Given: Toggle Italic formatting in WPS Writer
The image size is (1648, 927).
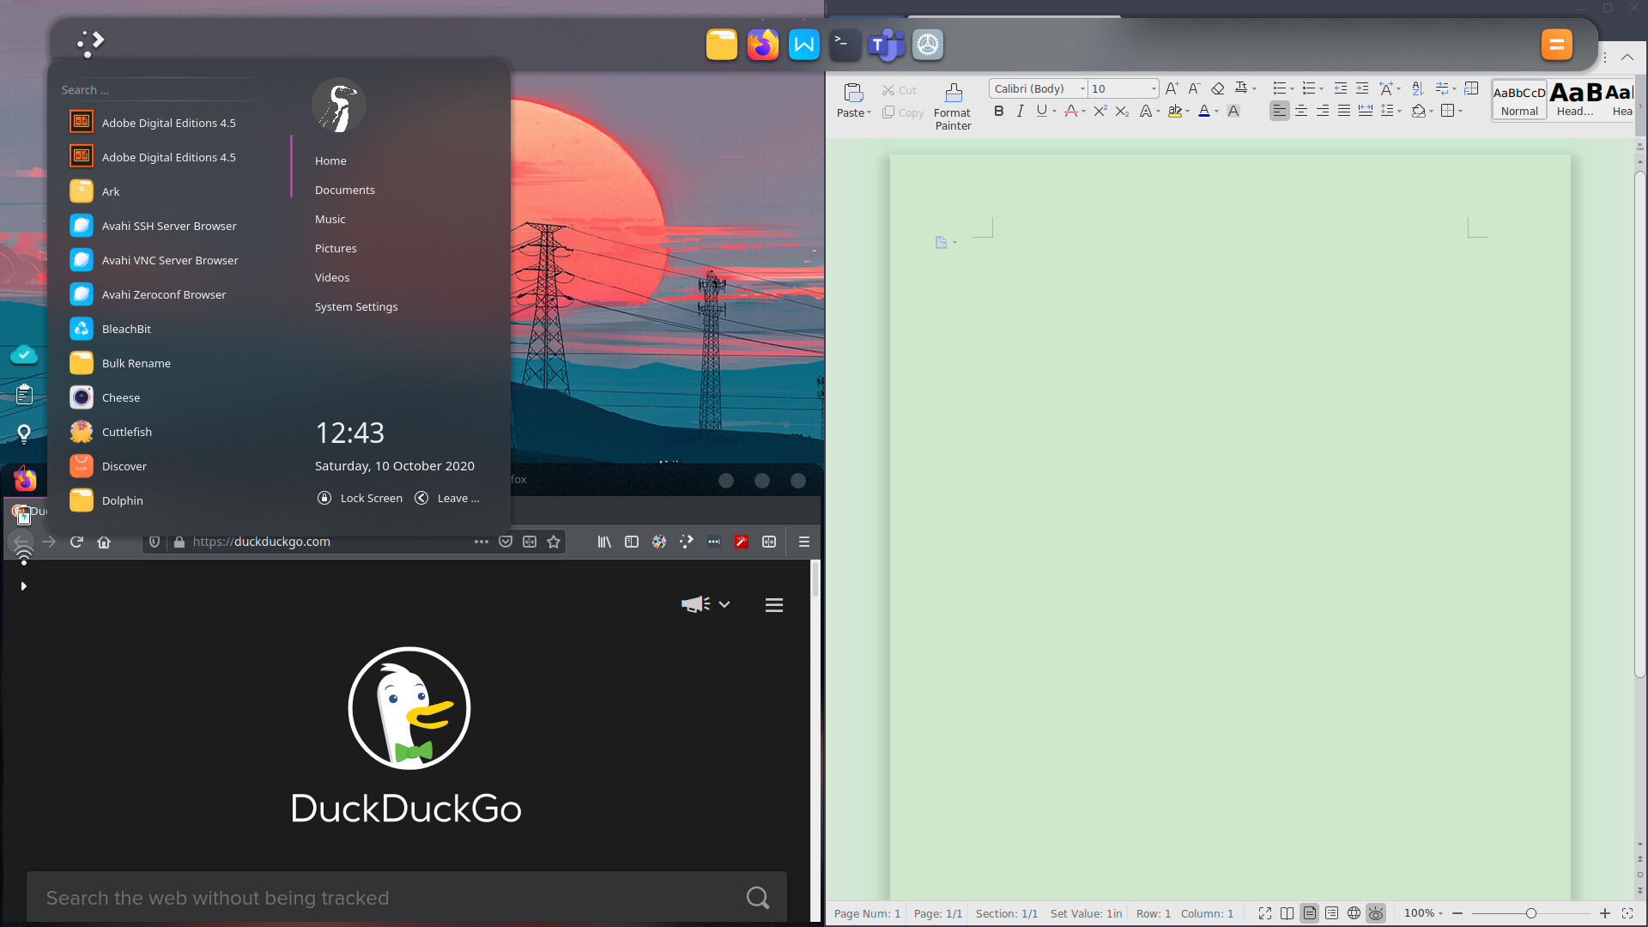Looking at the screenshot, I should pyautogui.click(x=1020, y=111).
